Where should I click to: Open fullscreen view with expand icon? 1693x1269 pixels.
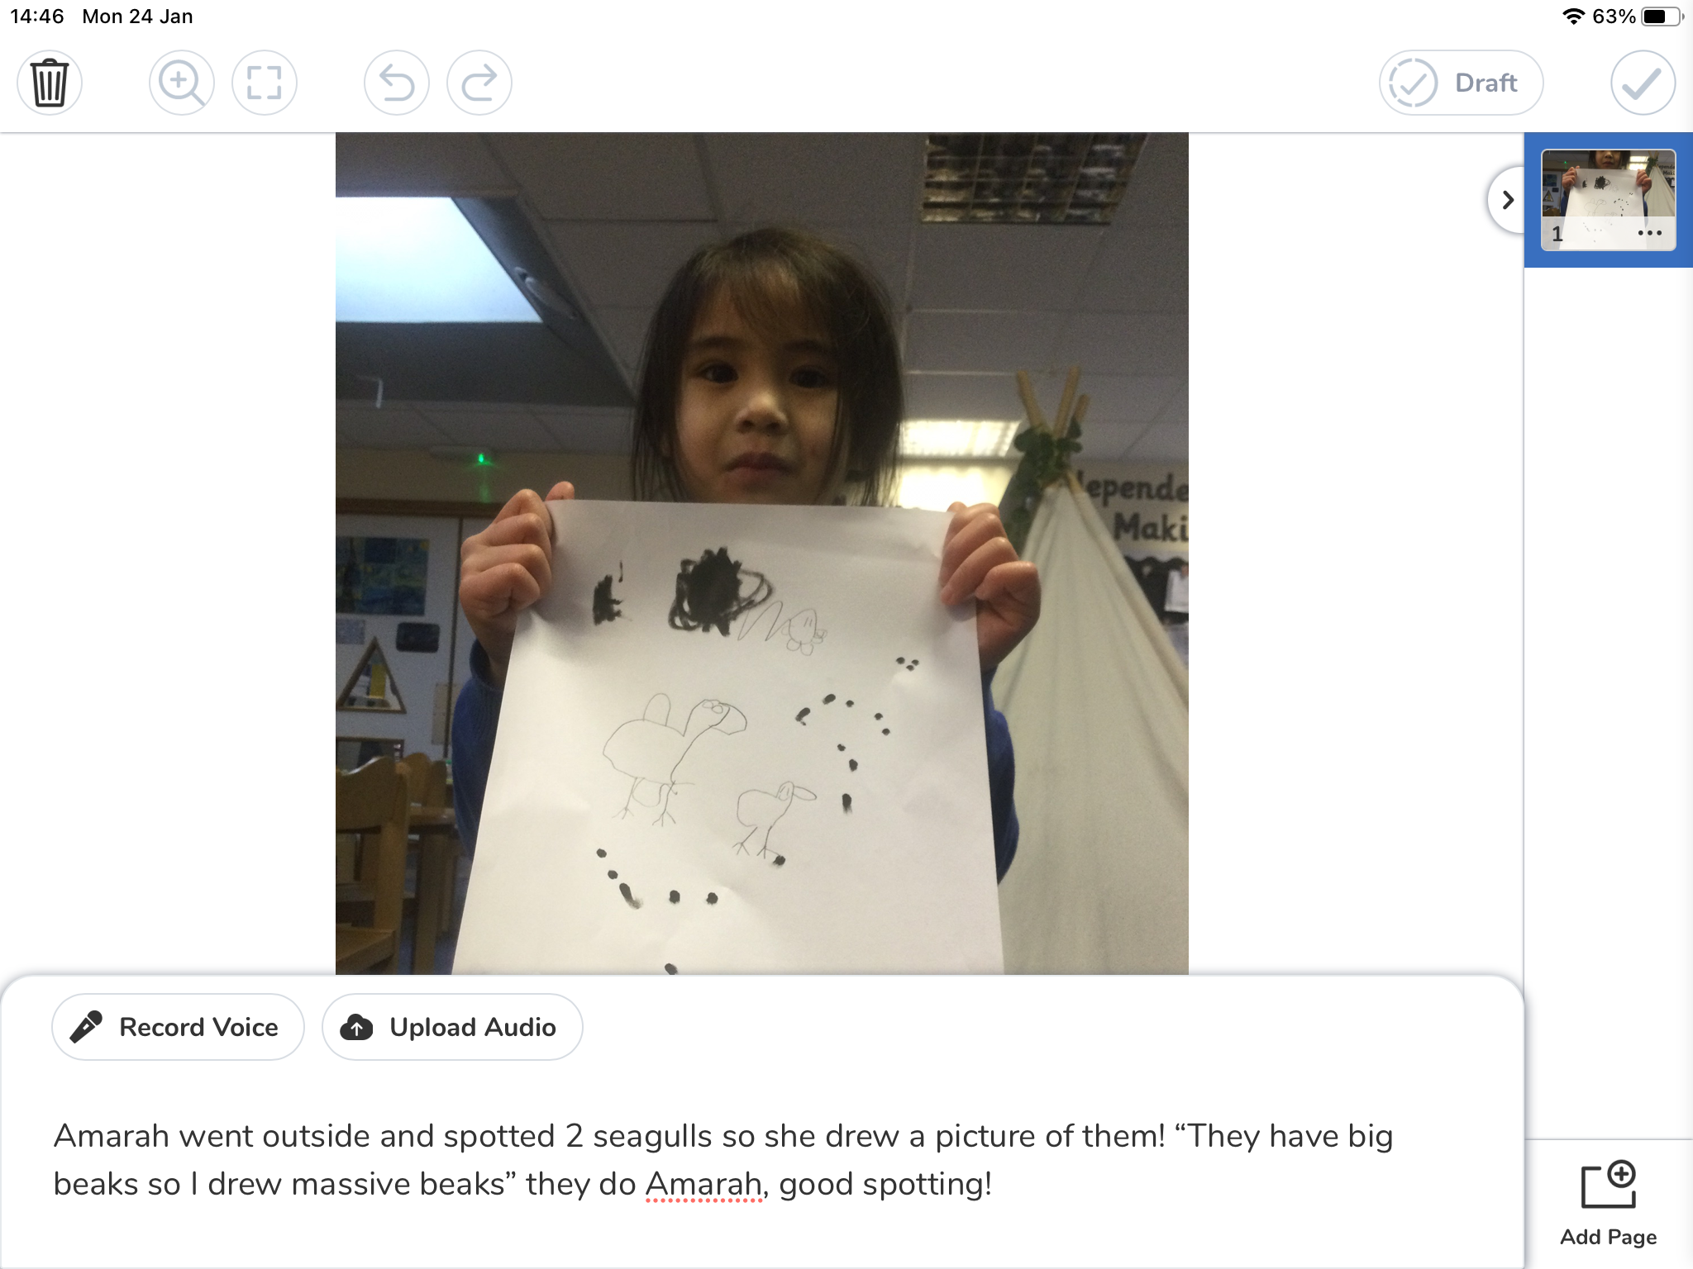pyautogui.click(x=265, y=83)
